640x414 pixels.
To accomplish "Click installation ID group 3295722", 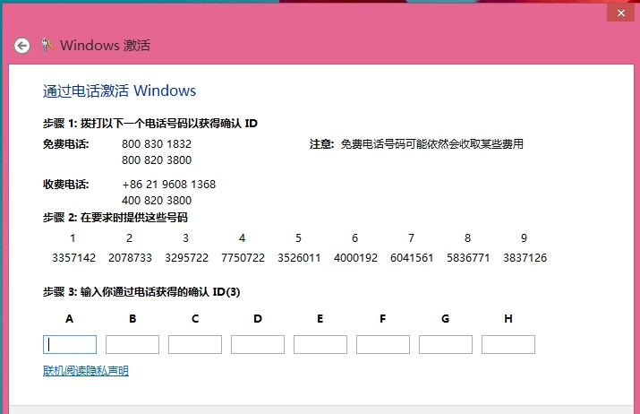I will (x=186, y=258).
